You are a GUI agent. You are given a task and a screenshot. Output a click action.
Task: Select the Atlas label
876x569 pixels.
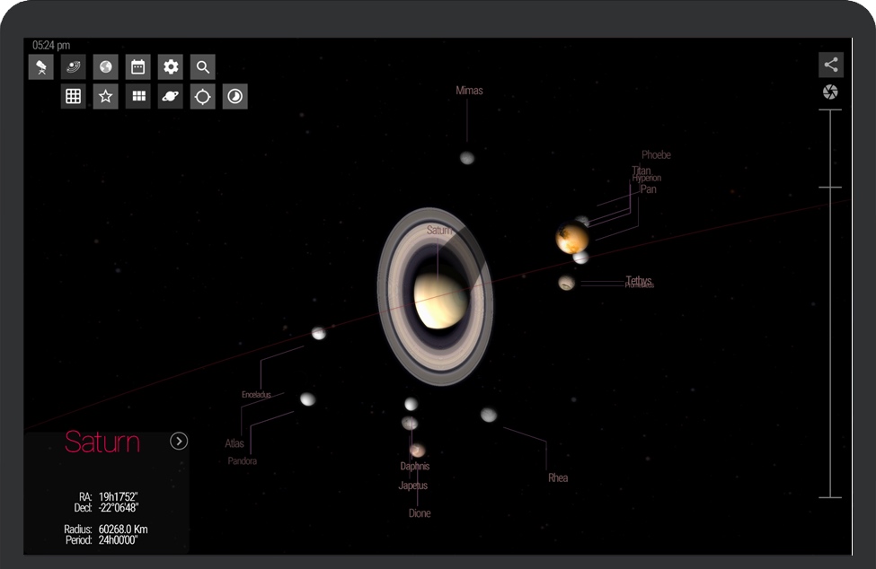[234, 443]
